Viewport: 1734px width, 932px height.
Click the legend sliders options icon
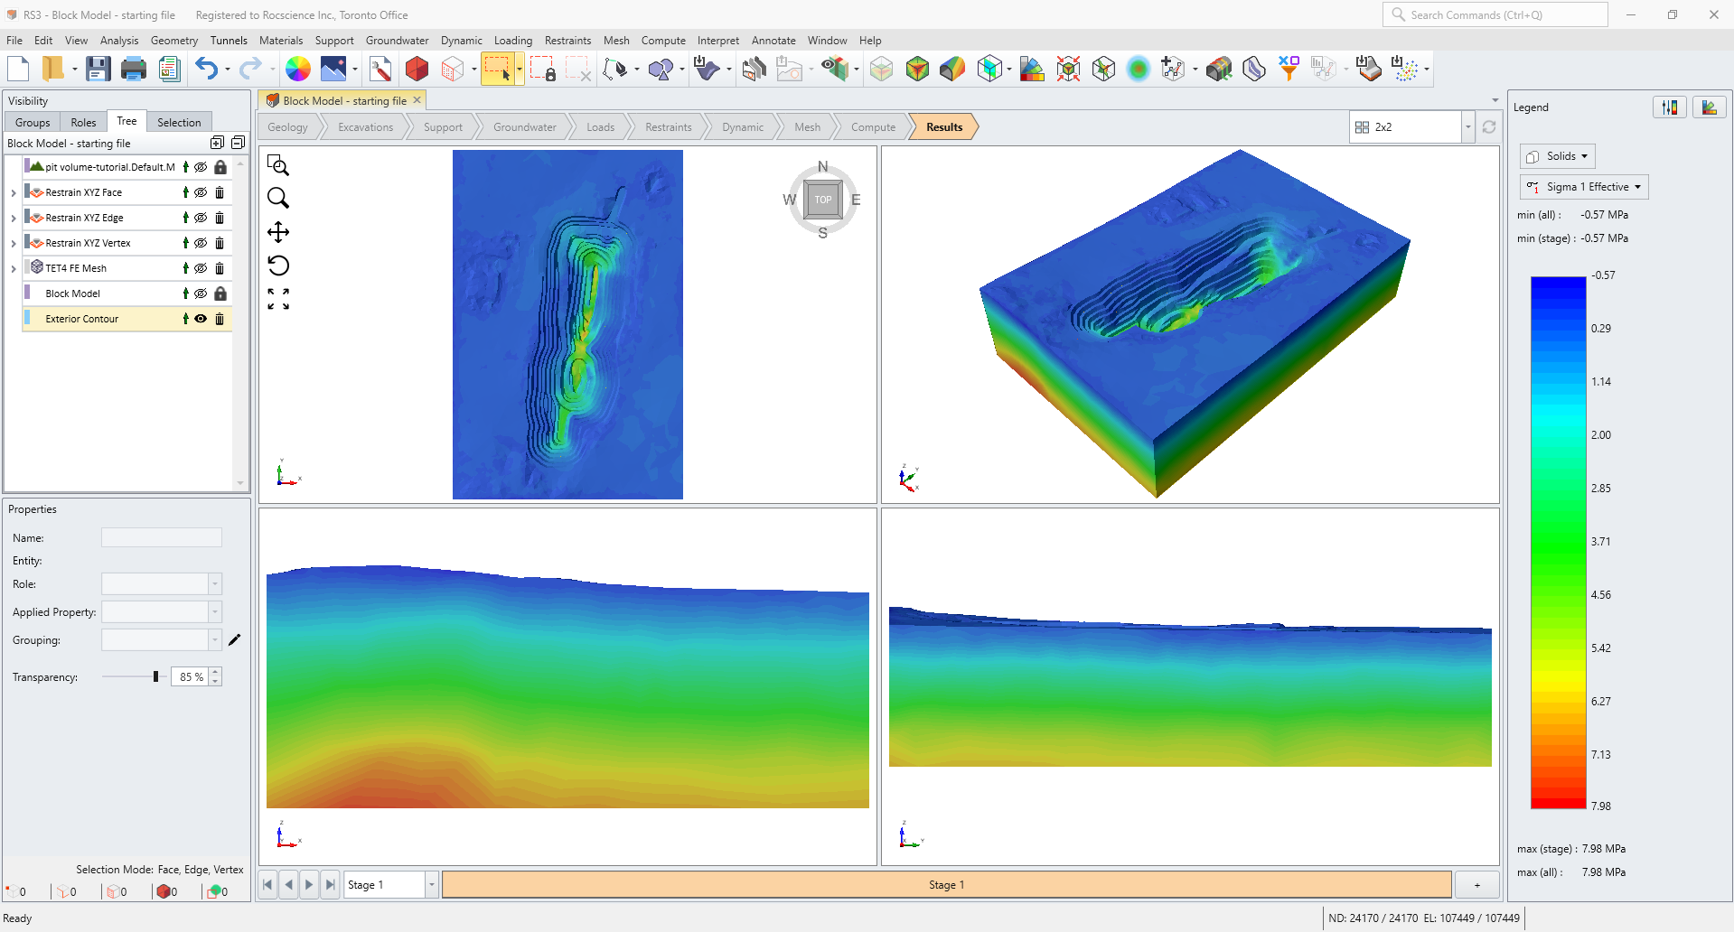[1670, 107]
